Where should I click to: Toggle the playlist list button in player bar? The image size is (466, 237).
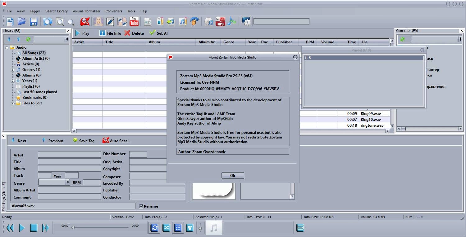point(178,228)
